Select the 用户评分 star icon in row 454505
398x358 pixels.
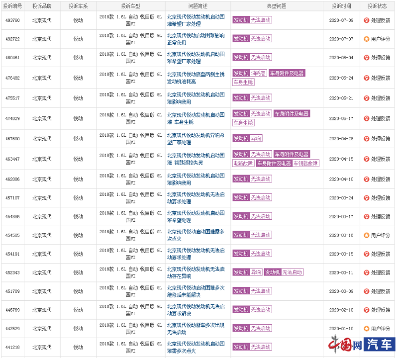click(x=367, y=235)
